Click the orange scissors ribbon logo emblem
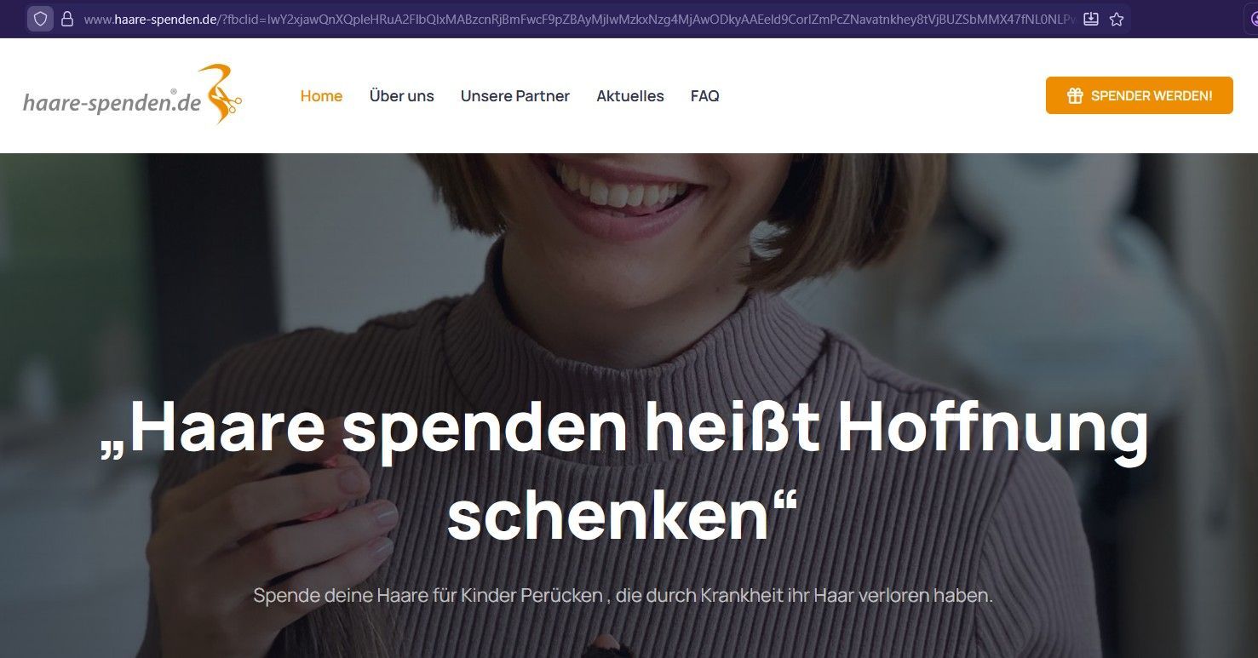Viewport: 1258px width, 658px height. point(221,94)
